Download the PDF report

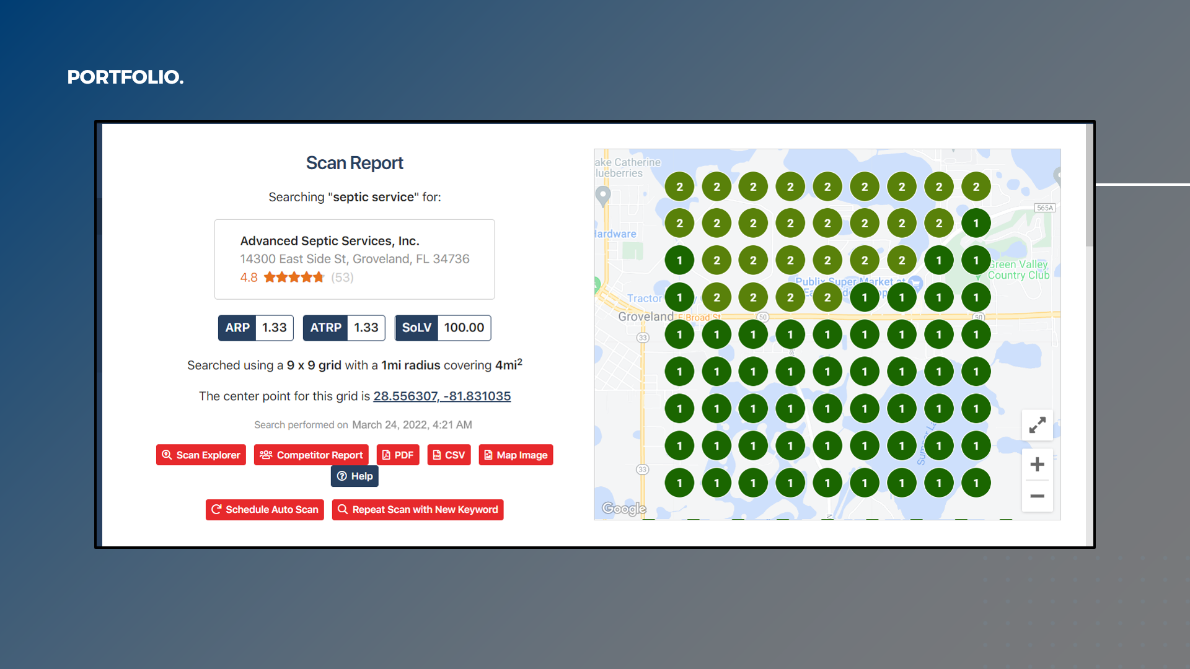coord(397,455)
